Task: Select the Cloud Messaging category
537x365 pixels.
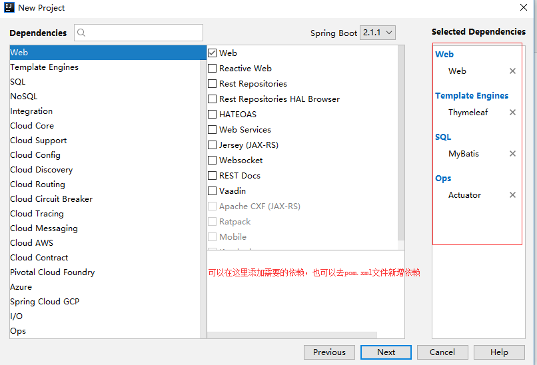Action: [105, 228]
